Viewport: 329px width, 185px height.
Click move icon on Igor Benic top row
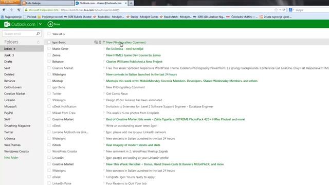[96, 42]
